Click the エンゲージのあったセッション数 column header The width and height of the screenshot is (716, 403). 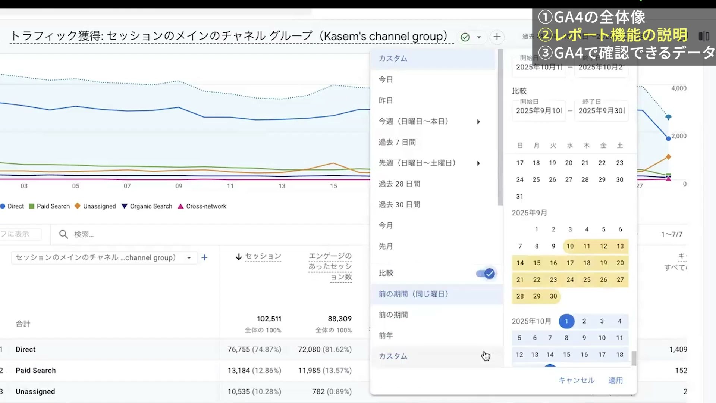[x=330, y=266]
